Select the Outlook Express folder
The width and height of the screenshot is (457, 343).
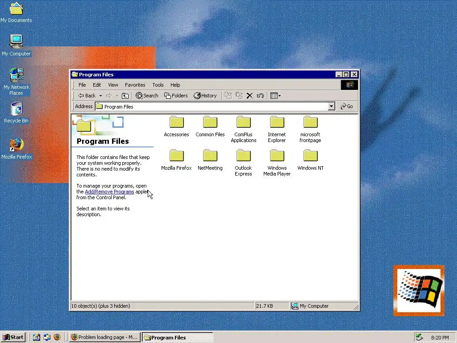point(243,163)
